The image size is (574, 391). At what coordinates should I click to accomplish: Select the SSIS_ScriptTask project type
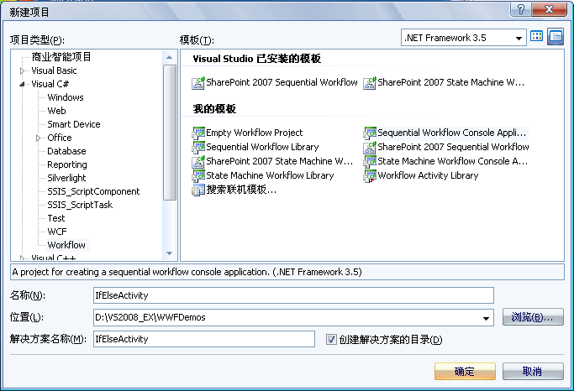coord(80,205)
